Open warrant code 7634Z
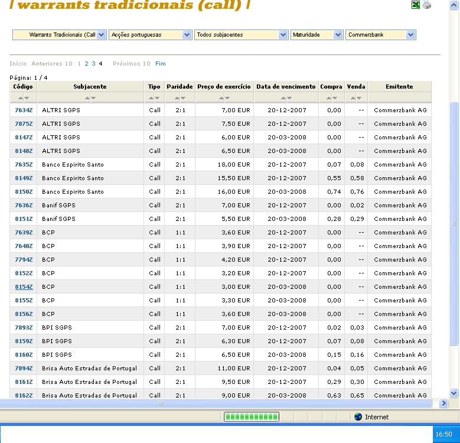 24,110
